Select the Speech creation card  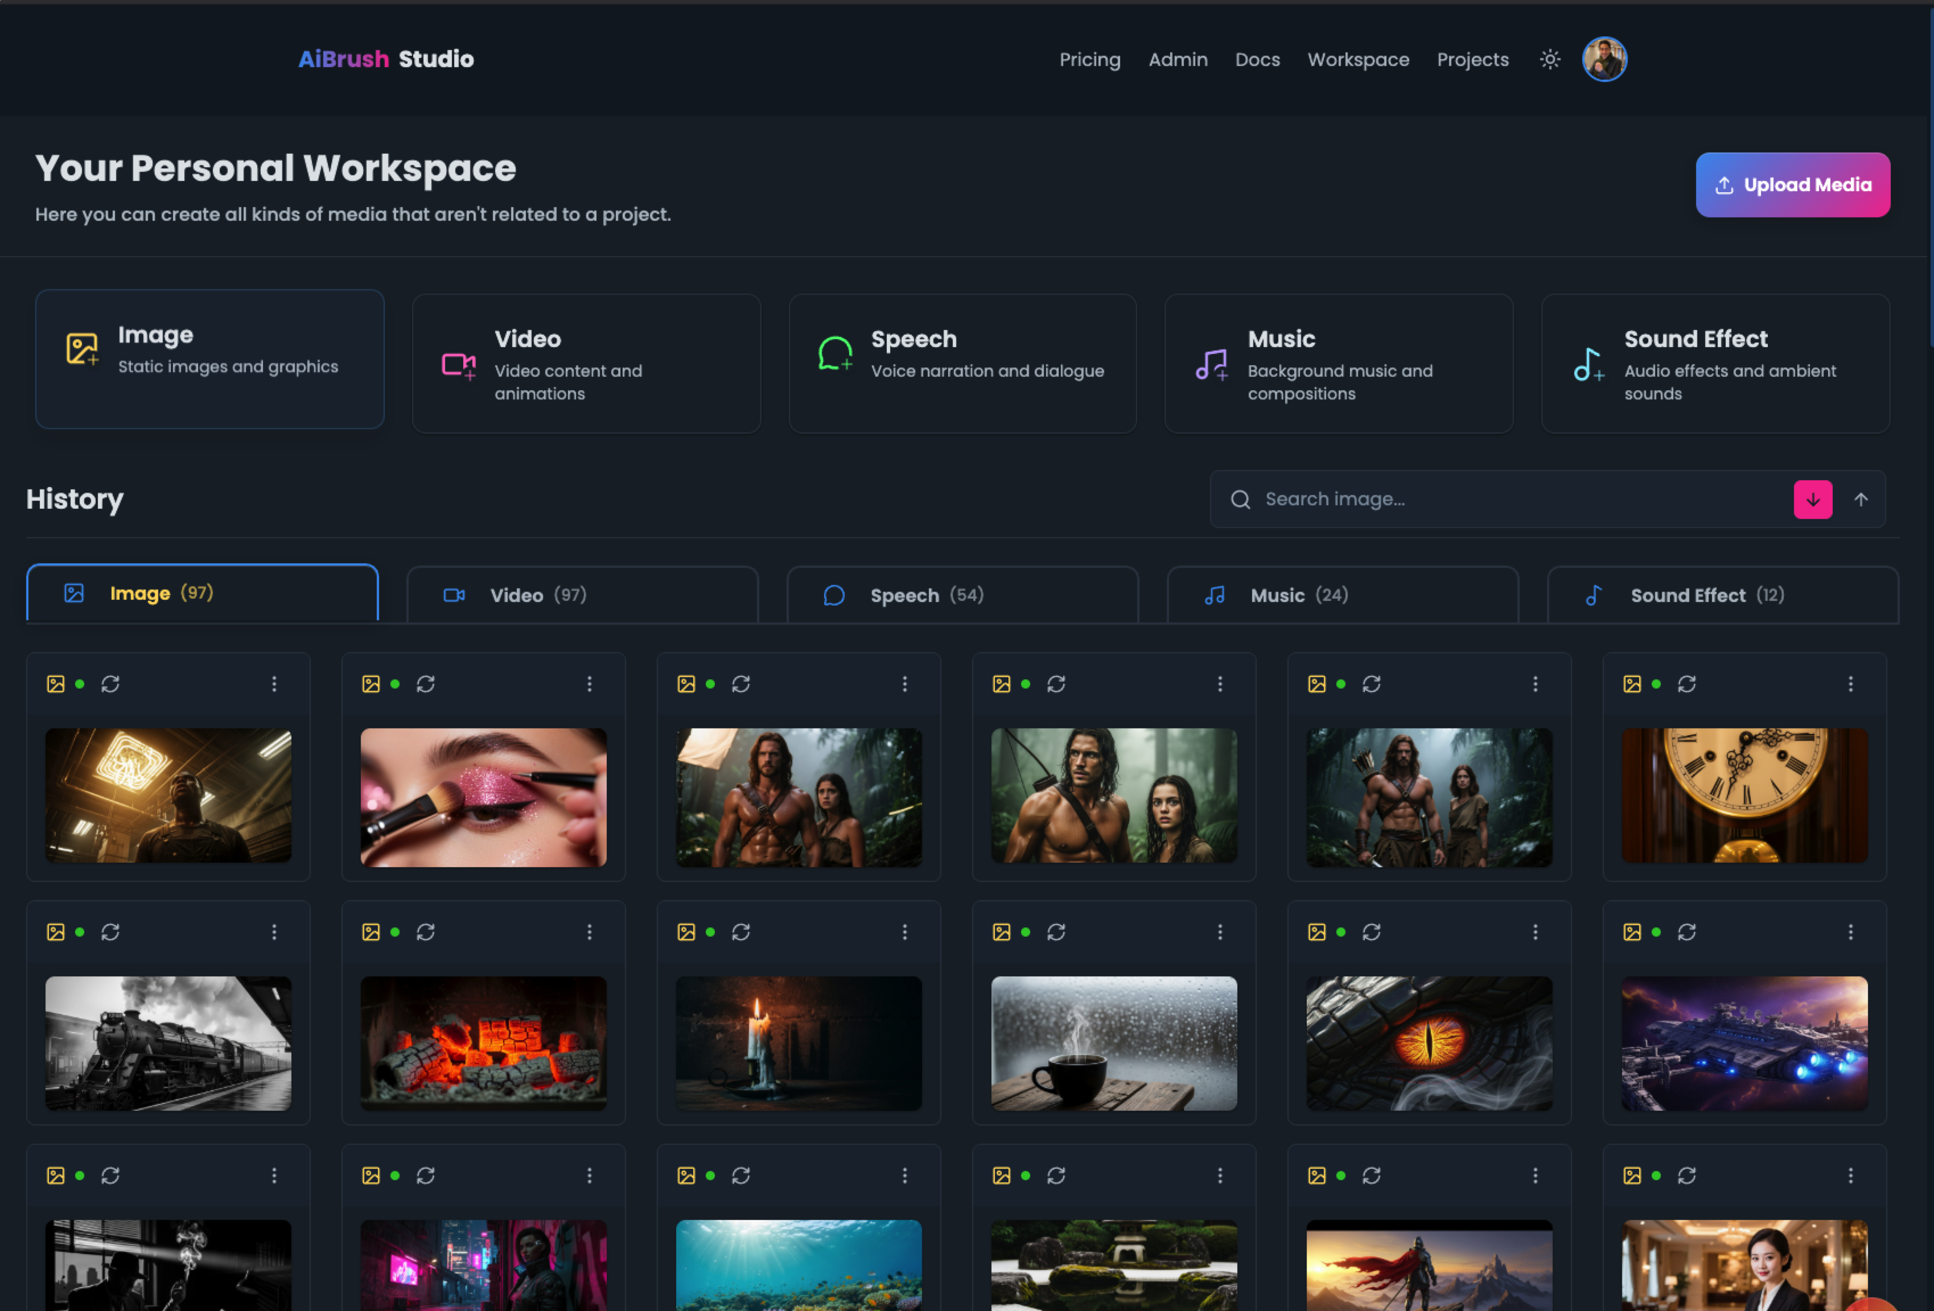962,364
